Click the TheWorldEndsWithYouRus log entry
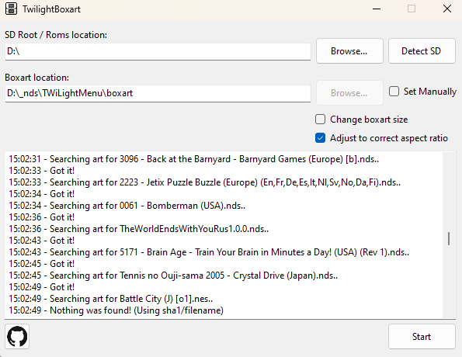Screen dimensions: 462x357 coord(138,229)
